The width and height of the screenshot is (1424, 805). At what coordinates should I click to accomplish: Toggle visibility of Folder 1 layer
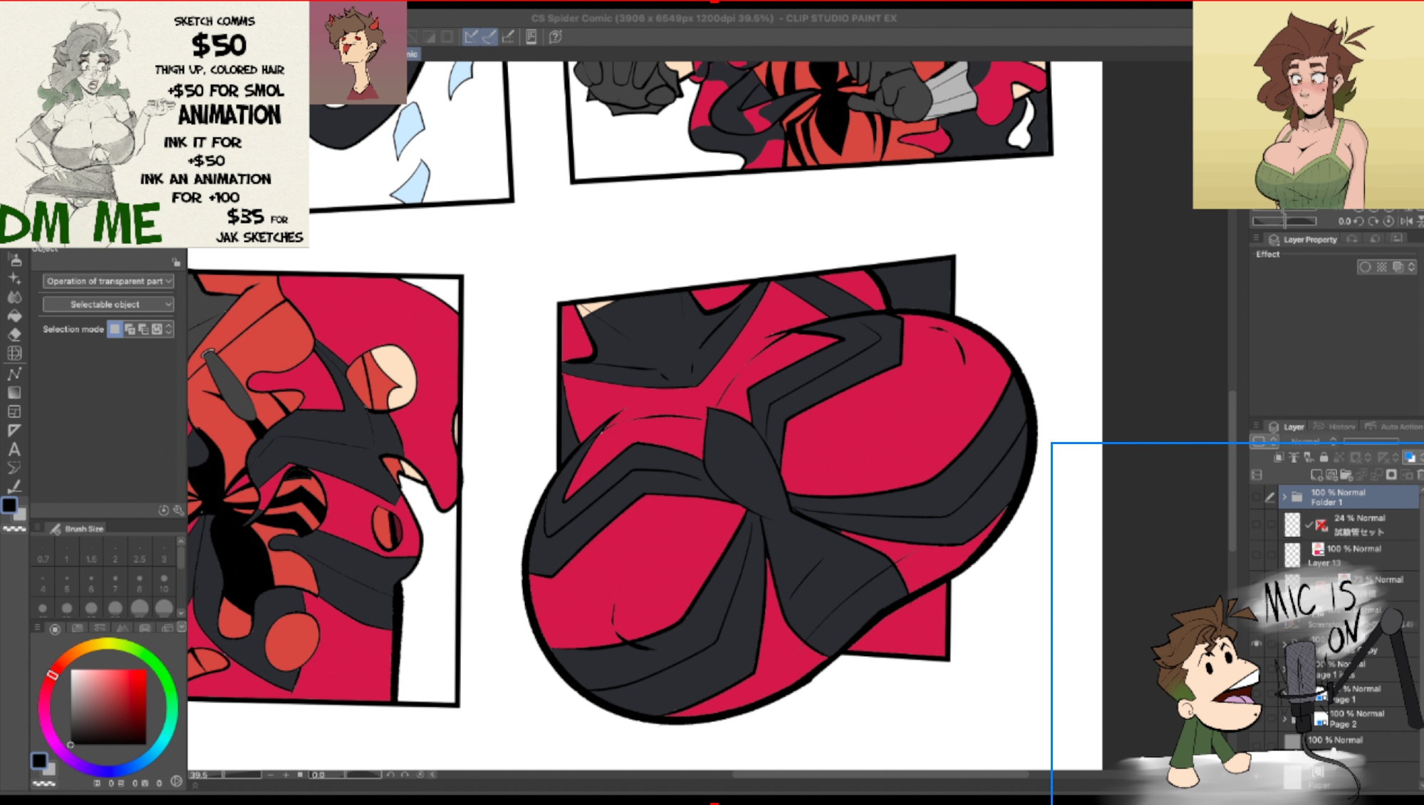1257,497
